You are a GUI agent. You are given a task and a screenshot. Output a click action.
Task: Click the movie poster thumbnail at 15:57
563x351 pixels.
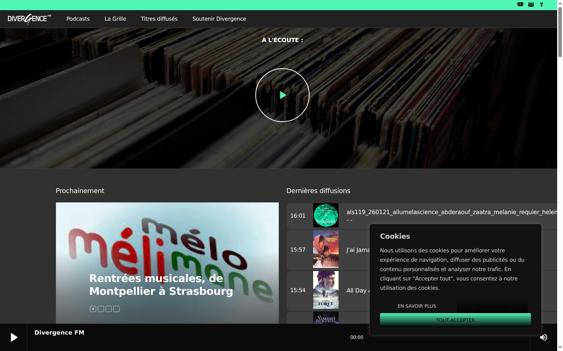pyautogui.click(x=326, y=249)
